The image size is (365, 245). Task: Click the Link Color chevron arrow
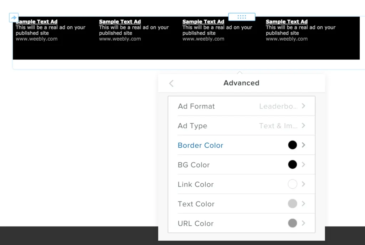[x=303, y=184]
